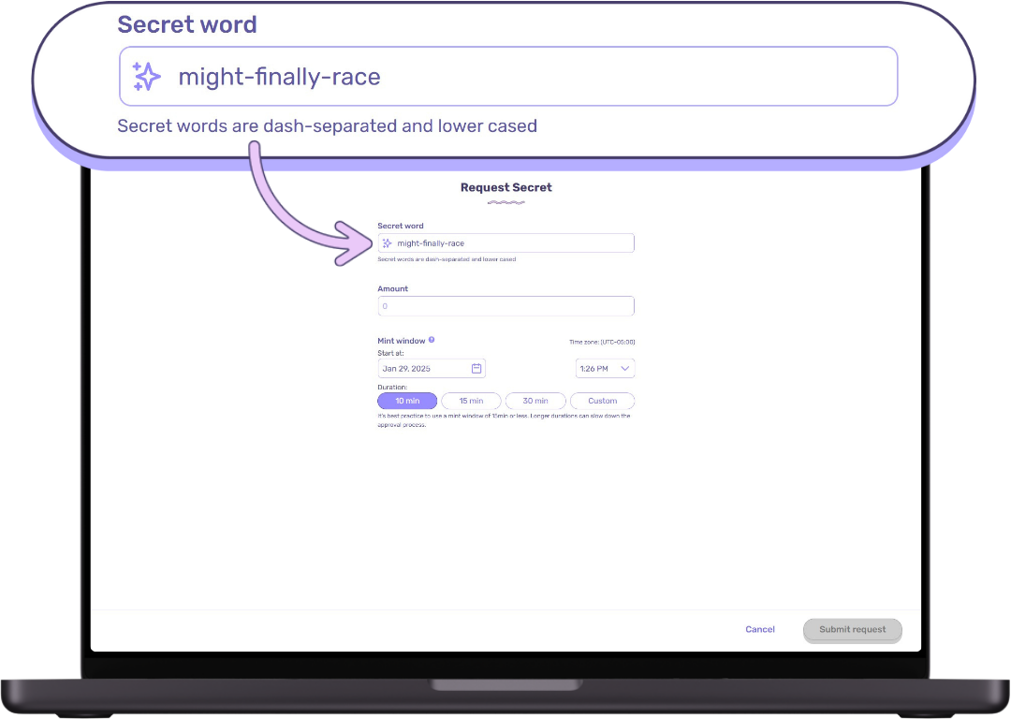1011x719 pixels.
Task: Click the enlarged Secret word field in the callout
Action: (x=524, y=77)
